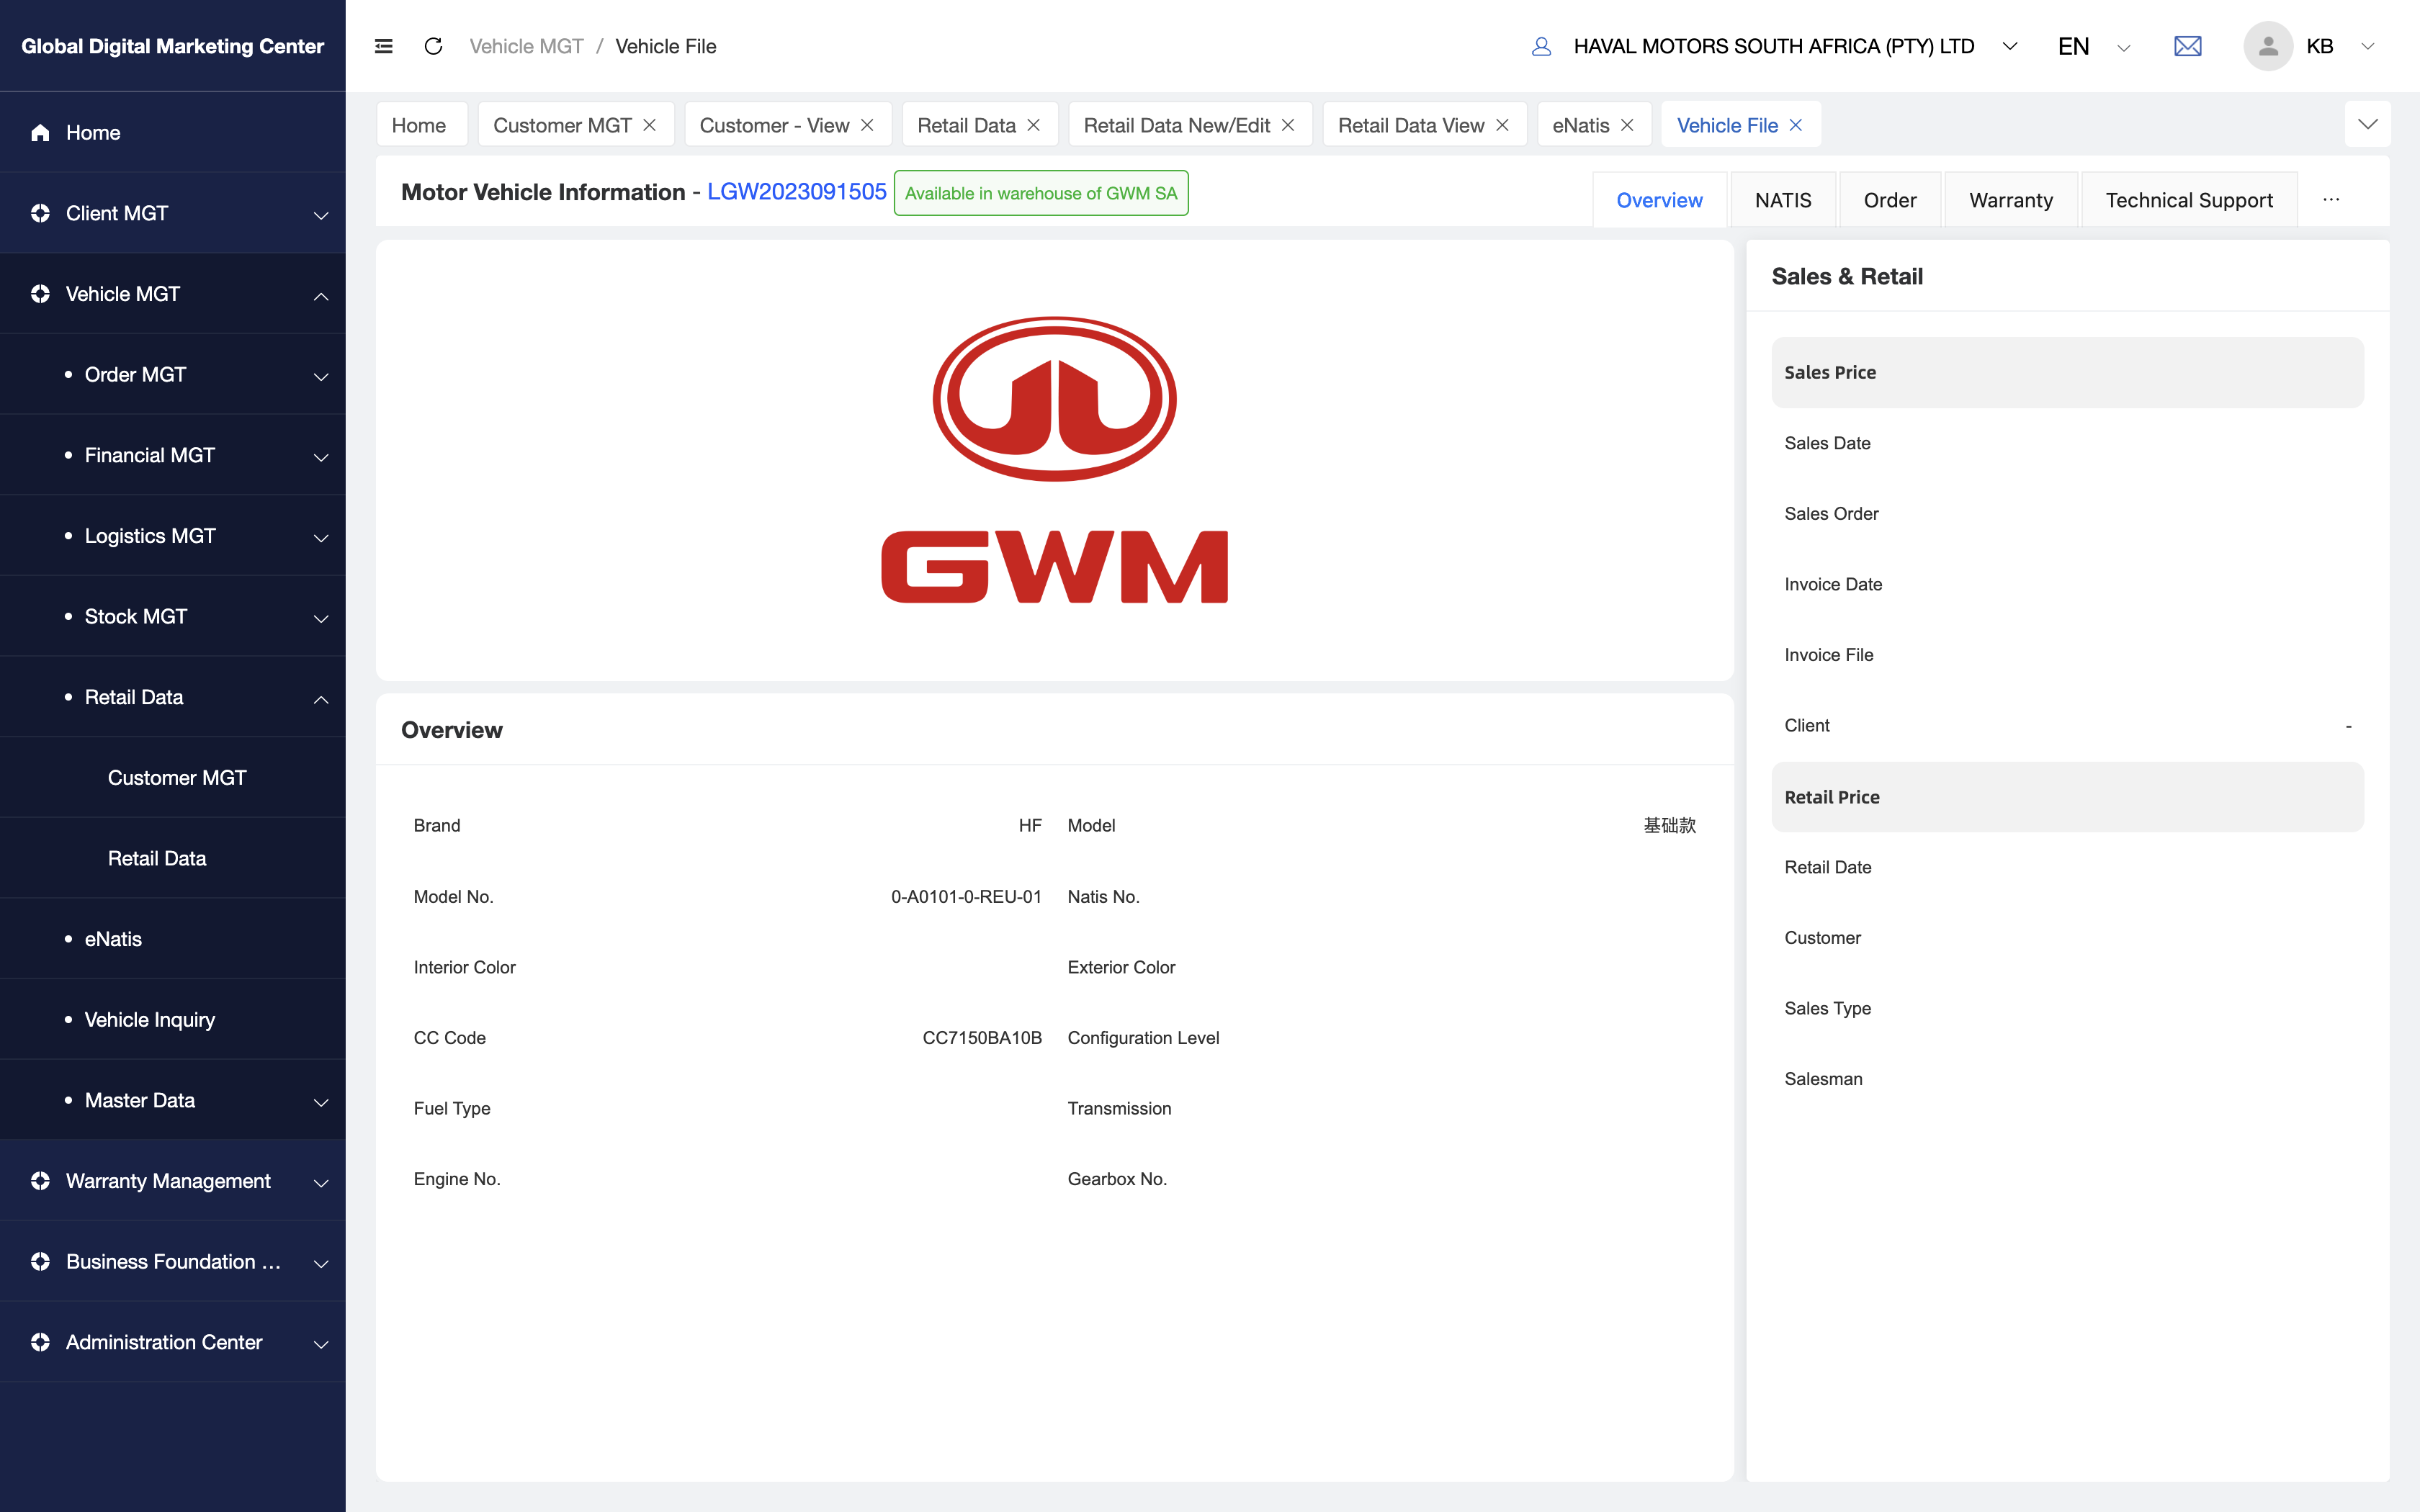Close the Retail Data View tab
Viewport: 2420px width, 1512px height.
pos(1502,125)
